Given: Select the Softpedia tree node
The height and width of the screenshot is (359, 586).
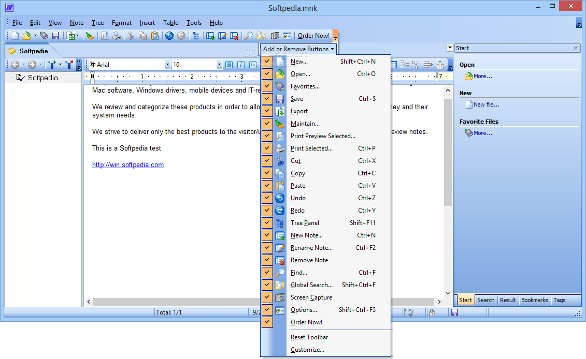Looking at the screenshot, I should (42, 78).
